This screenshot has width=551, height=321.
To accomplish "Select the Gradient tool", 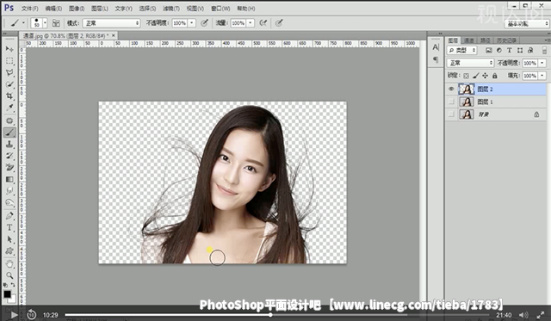I will coord(9,179).
